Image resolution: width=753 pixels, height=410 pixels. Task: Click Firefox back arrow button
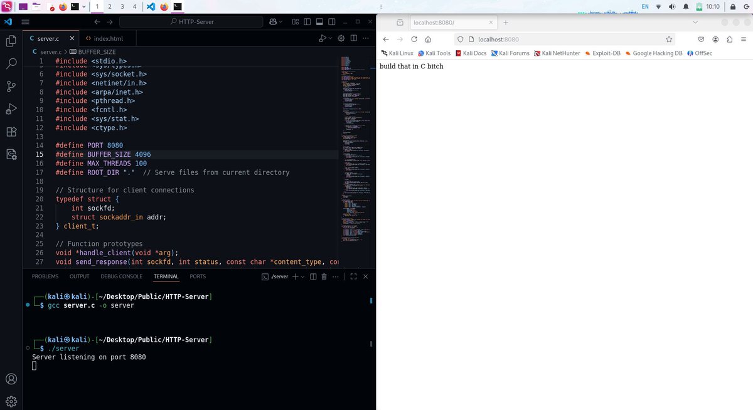pyautogui.click(x=387, y=39)
